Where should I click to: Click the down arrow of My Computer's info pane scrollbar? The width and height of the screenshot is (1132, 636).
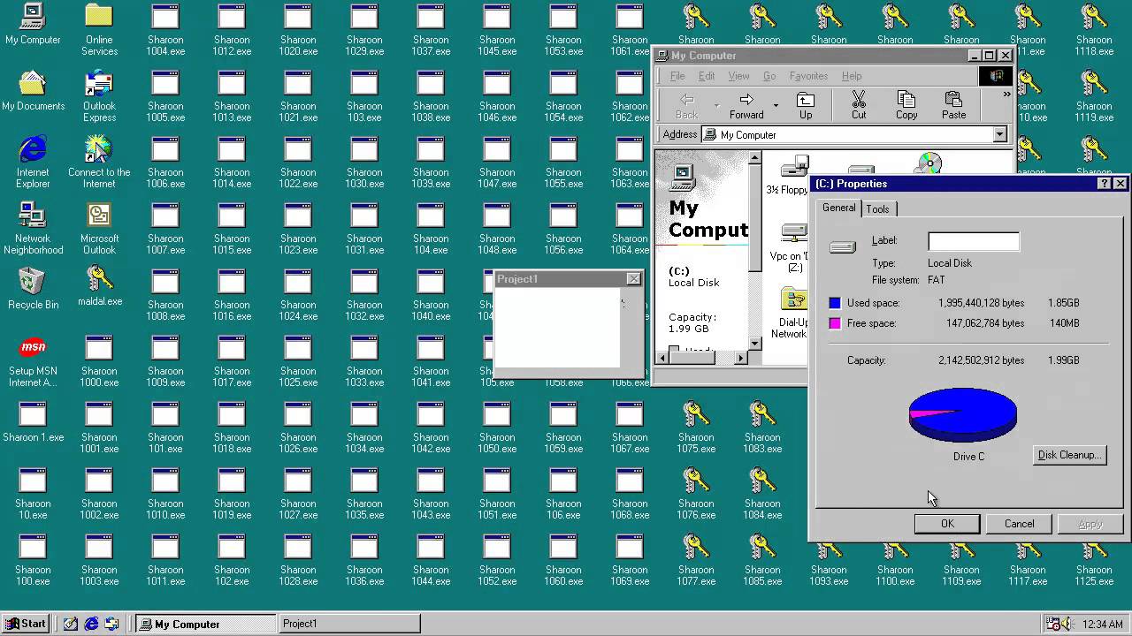(x=754, y=344)
